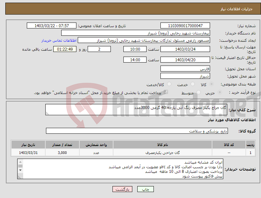Viewport: 261px width, 198px height.
Task: Click quantity cell 3,000
Action: pos(62,153)
